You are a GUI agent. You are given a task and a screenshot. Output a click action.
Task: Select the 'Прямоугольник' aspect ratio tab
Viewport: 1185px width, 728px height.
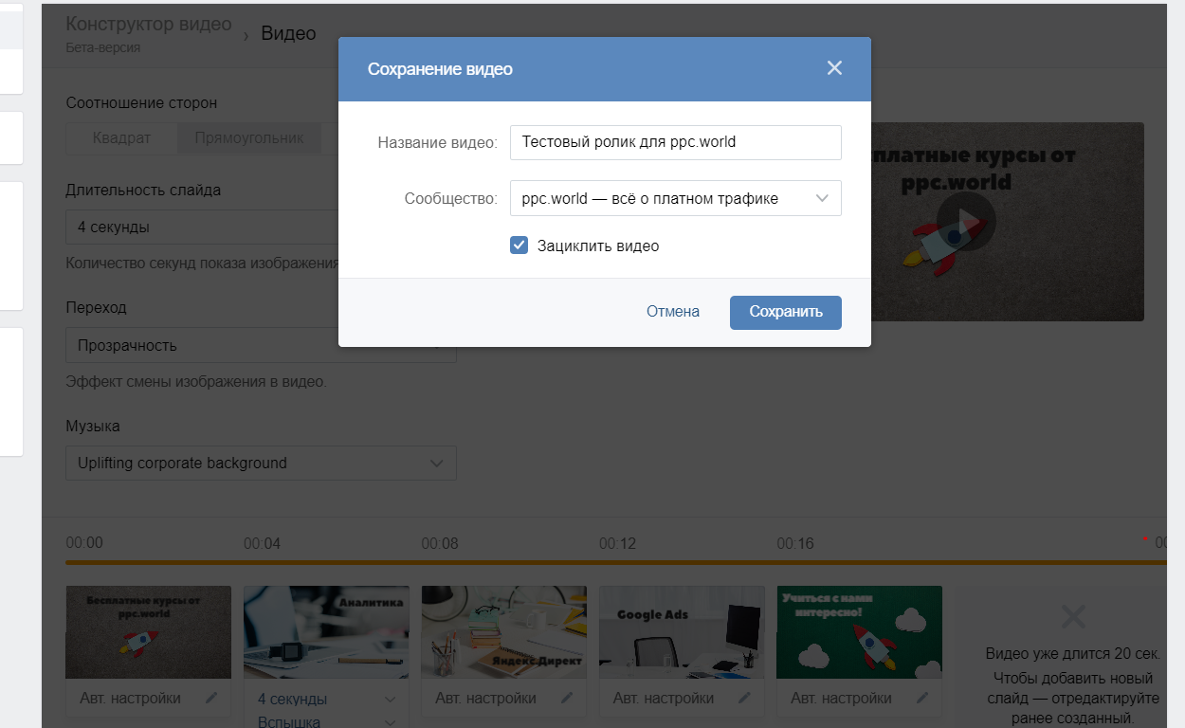coord(249,137)
